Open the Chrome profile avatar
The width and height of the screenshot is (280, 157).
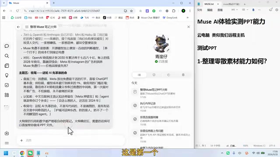183,11
